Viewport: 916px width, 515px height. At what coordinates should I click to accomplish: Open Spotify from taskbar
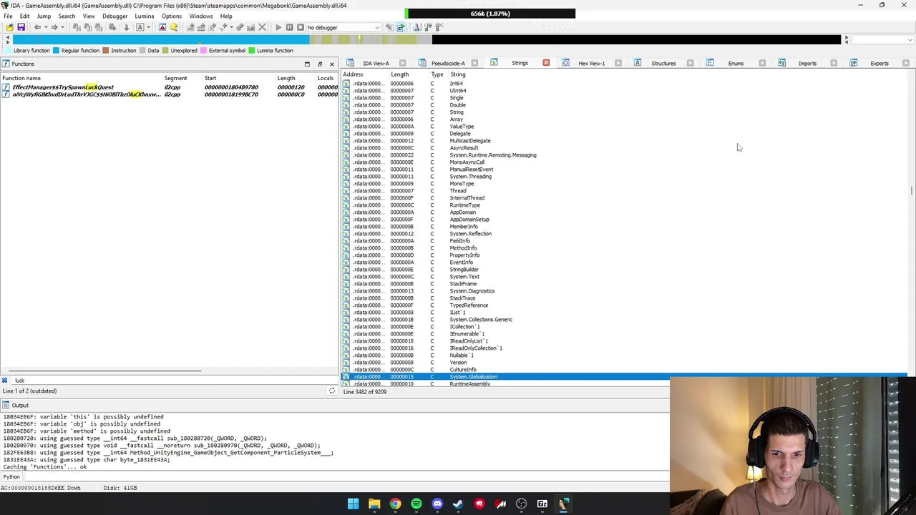pyautogui.click(x=416, y=504)
